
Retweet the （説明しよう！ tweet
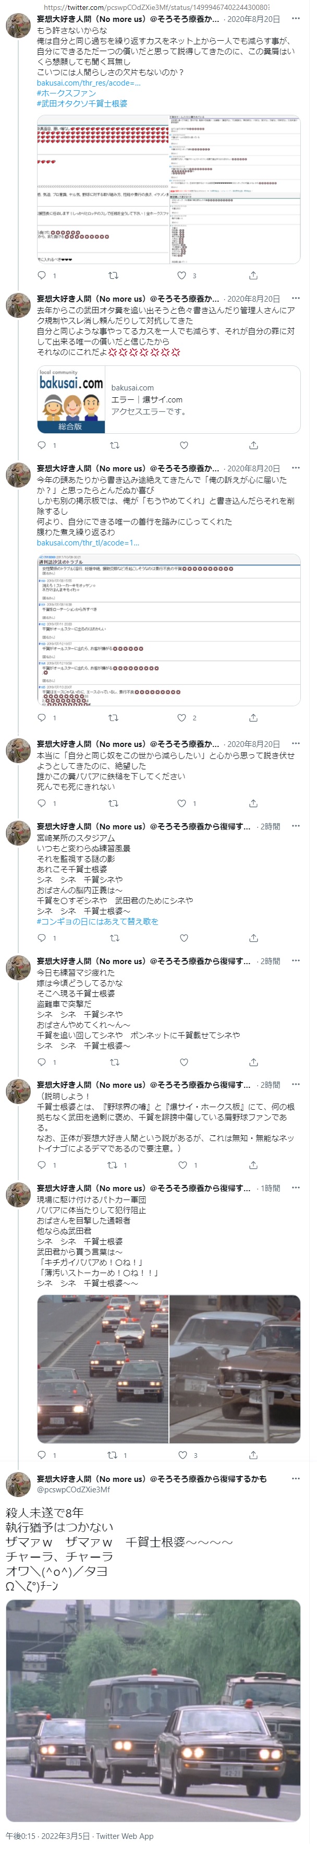[113, 1166]
